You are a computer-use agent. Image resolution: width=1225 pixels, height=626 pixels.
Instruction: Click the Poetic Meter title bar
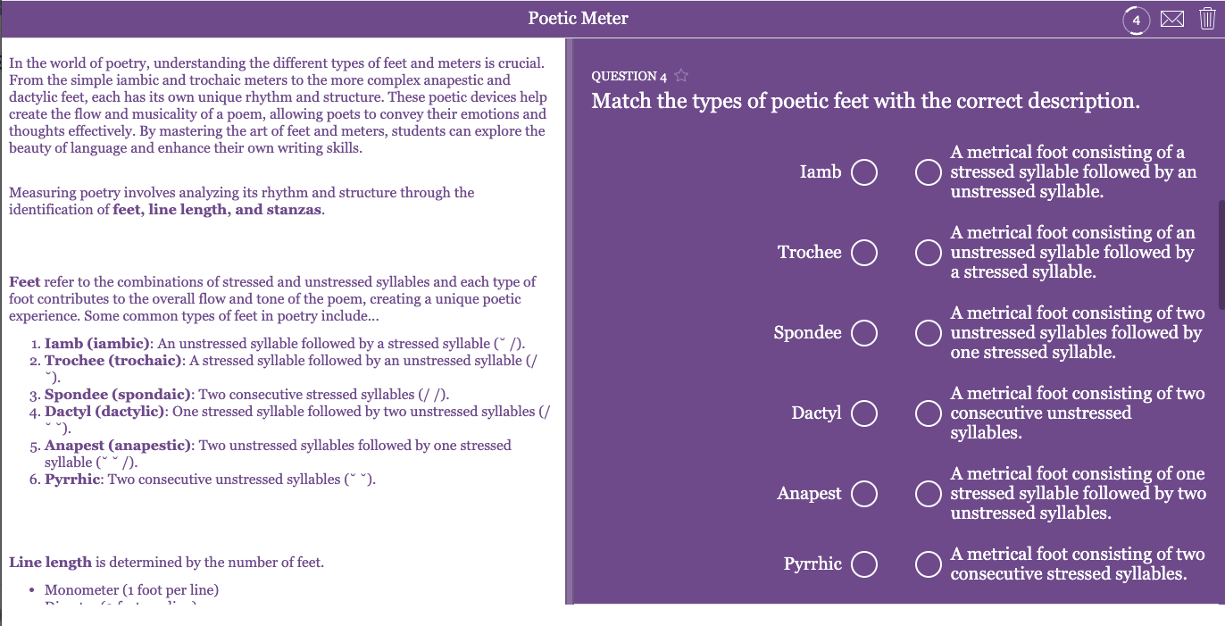tap(578, 18)
